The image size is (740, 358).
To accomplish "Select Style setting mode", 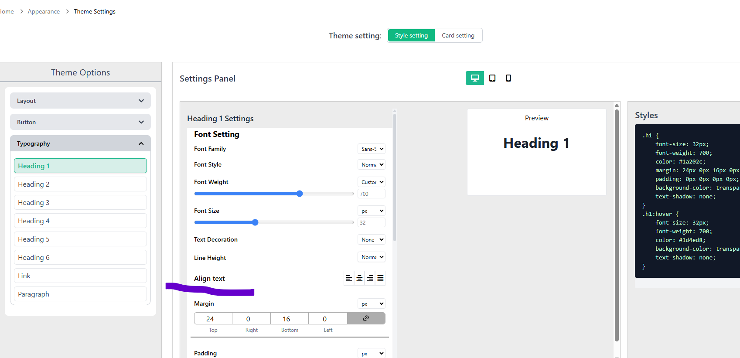I will (x=411, y=35).
